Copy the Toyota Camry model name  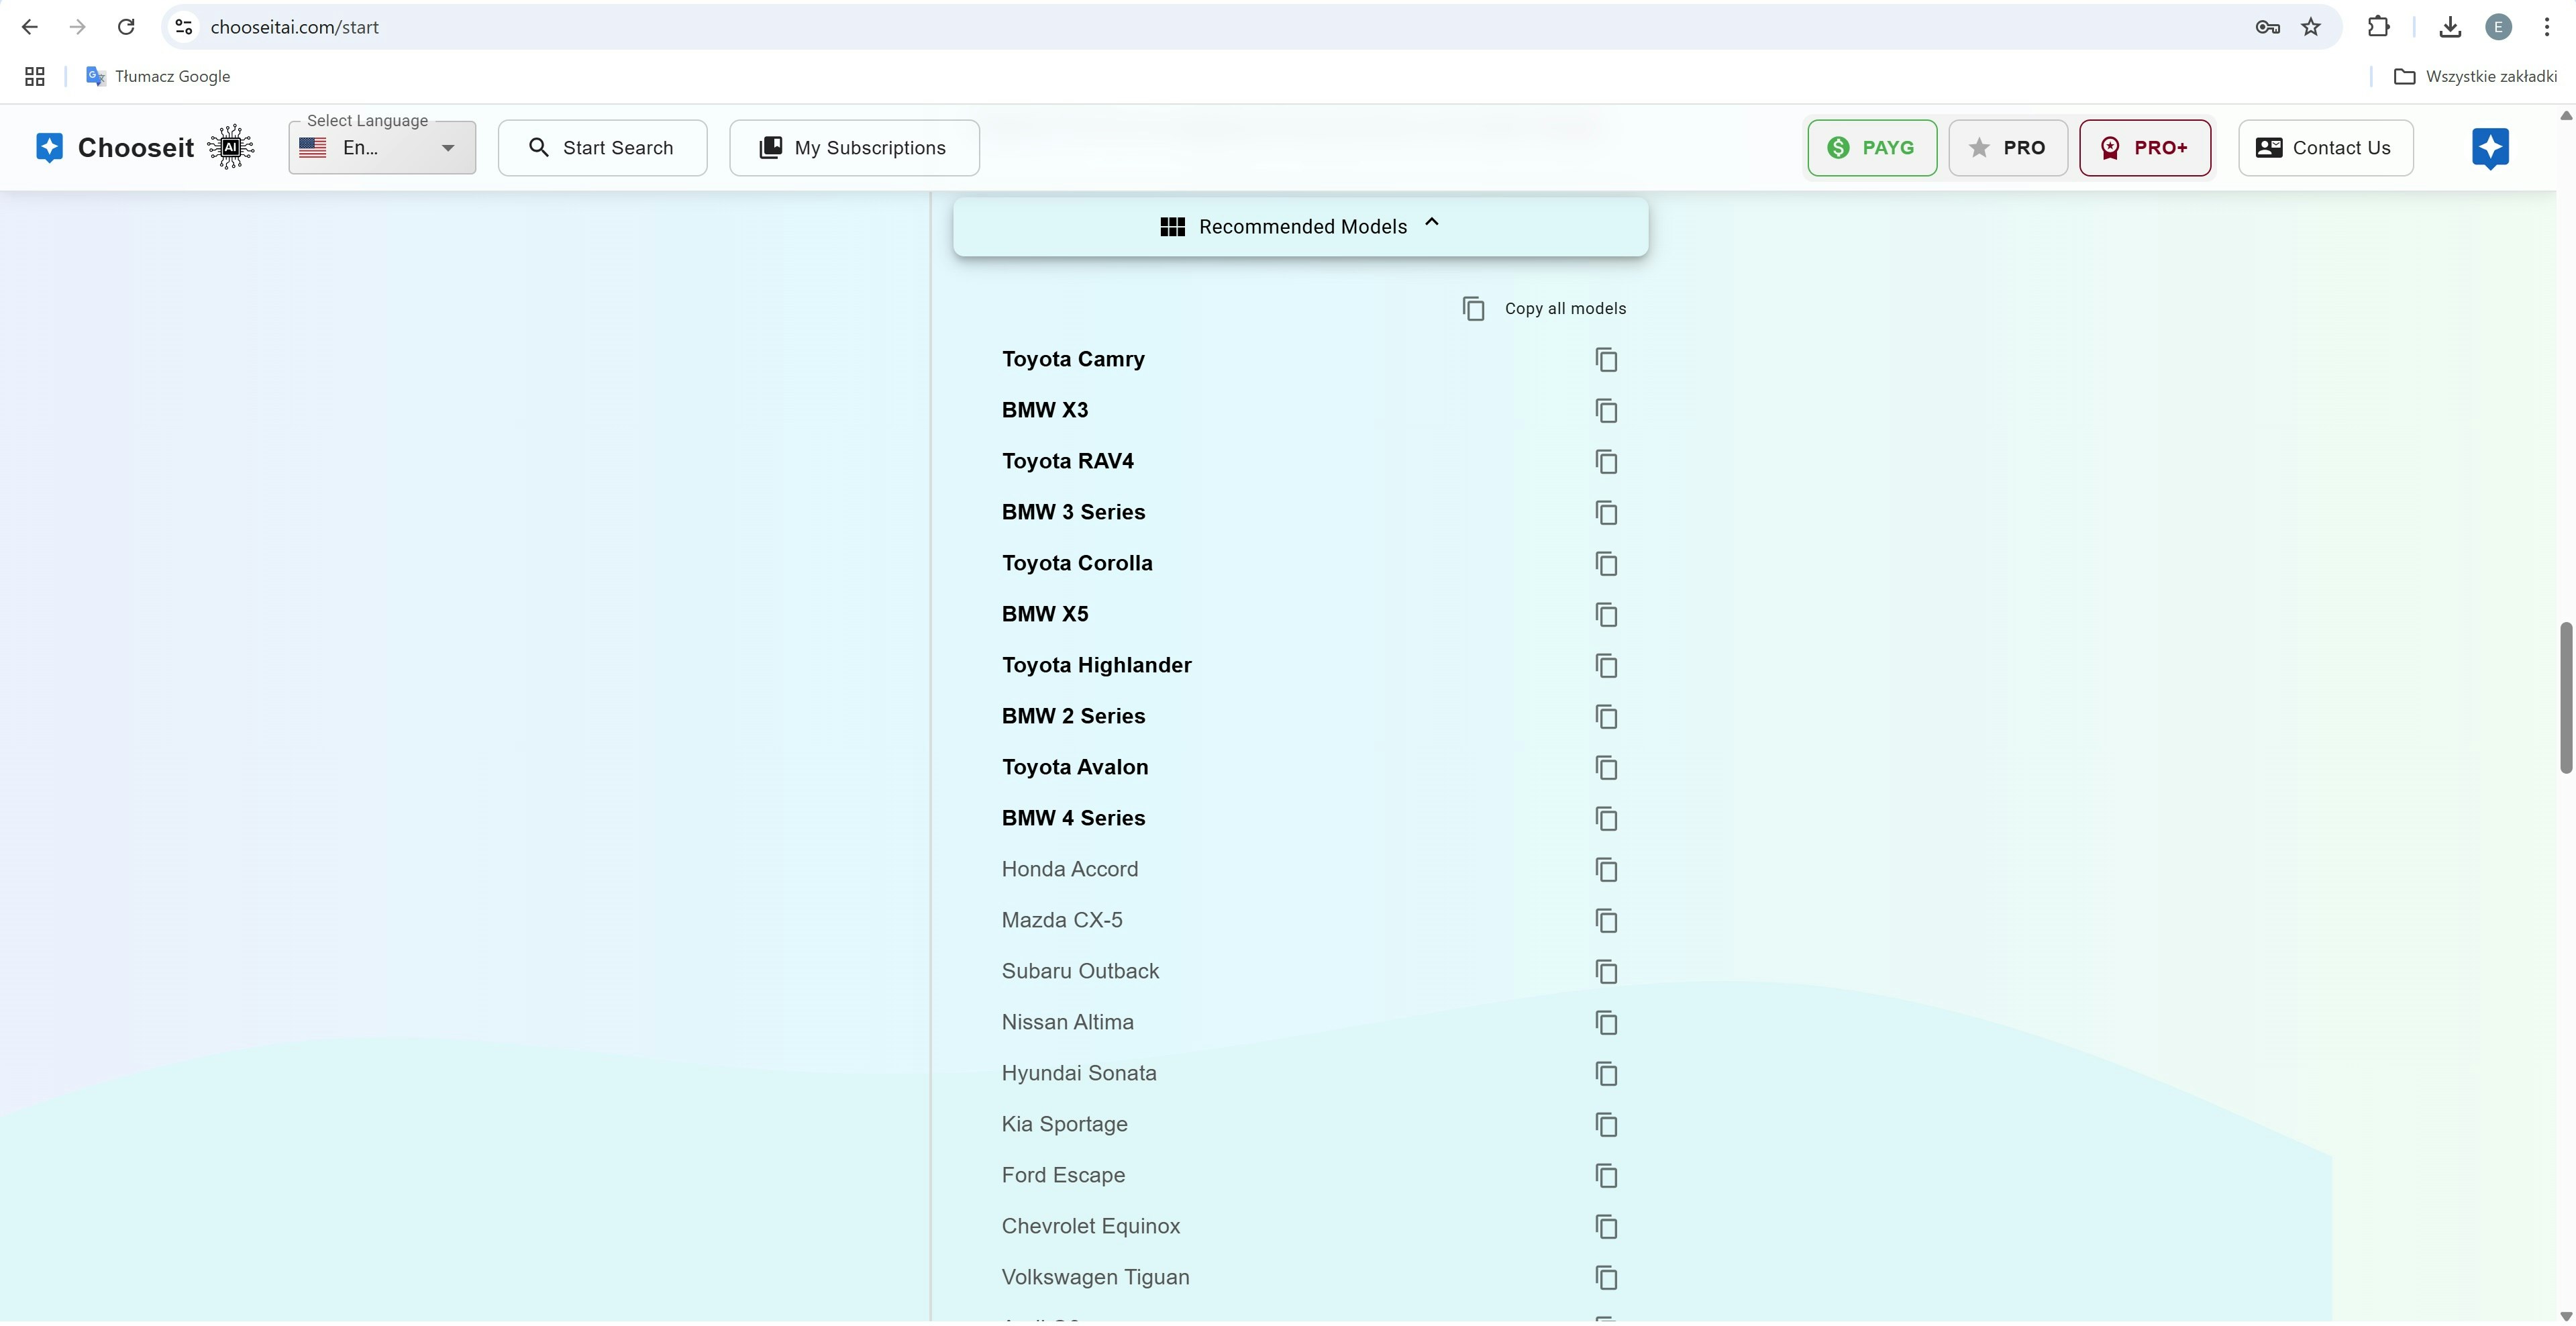pyautogui.click(x=1606, y=360)
